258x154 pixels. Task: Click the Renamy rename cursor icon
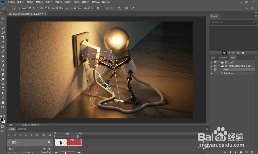224,53
